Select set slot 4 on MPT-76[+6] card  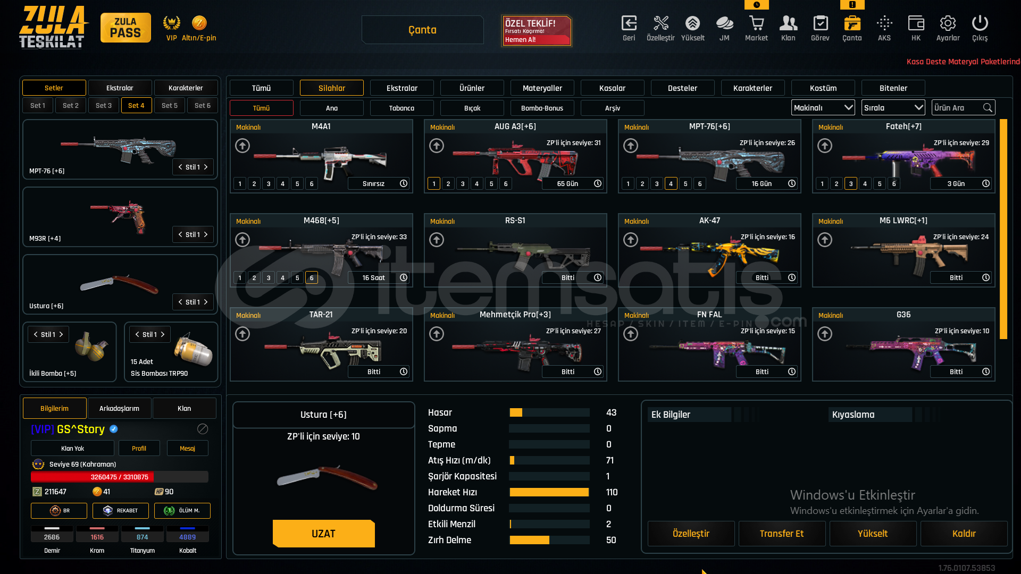671,184
